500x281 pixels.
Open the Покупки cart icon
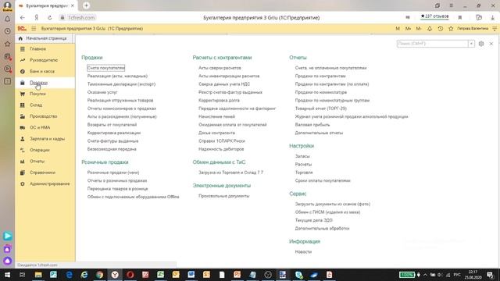click(23, 94)
